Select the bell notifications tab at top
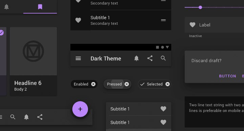Screen dimensions: 244x131 point(6,7)
